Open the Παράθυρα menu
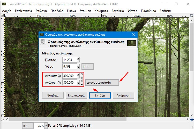Screen dimensions: 194x129 point(148,11)
